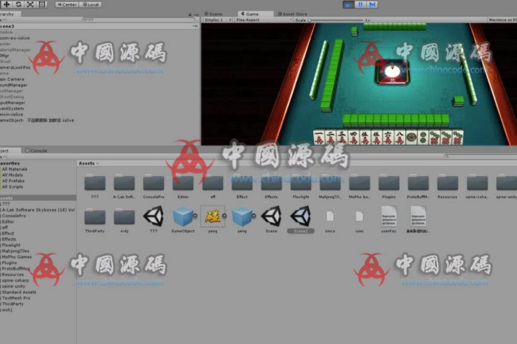Image resolution: width=517 pixels, height=344 pixels.
Task: Select the Plugins folder icon in grid
Action: coord(389,183)
